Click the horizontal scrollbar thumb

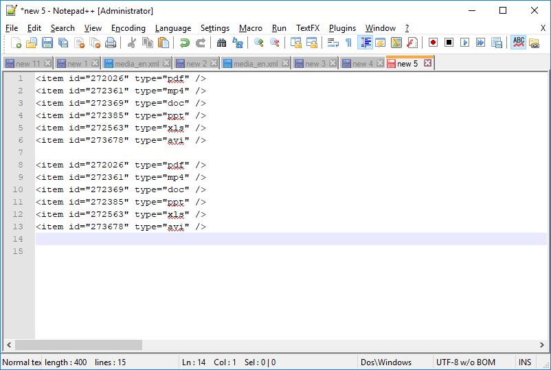[x=78, y=345]
